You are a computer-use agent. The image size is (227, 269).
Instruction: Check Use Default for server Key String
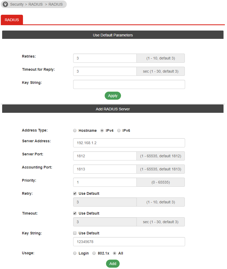tap(75, 233)
